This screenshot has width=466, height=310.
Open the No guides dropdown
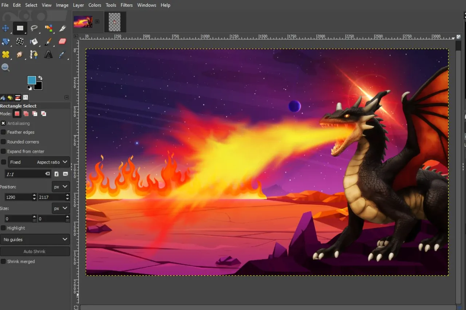pos(35,239)
